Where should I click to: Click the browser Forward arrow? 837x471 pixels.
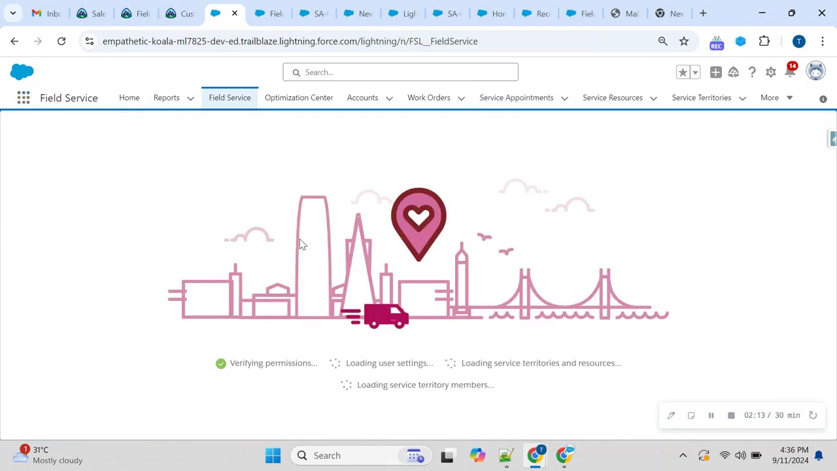point(38,41)
